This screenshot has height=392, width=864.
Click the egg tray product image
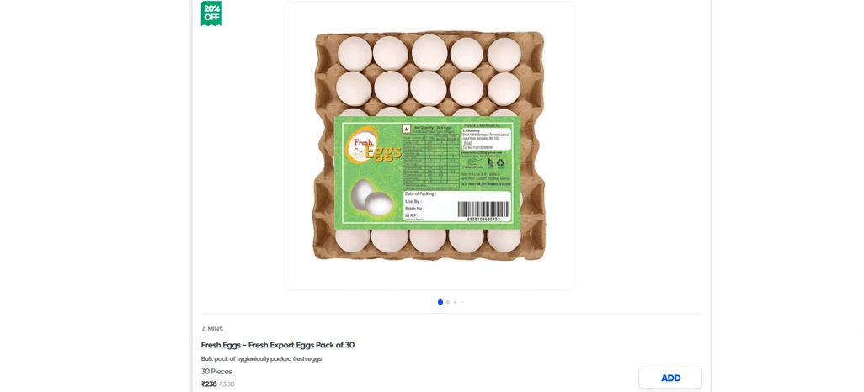click(x=429, y=76)
